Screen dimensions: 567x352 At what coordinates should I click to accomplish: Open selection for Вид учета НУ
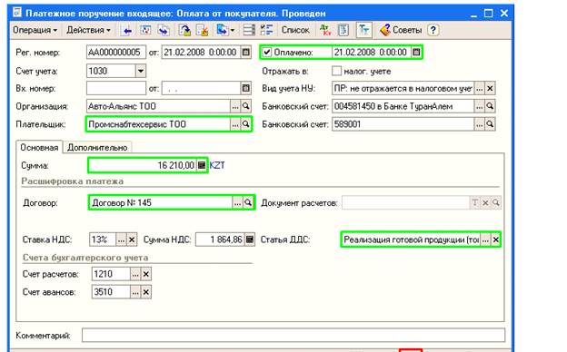point(480,88)
